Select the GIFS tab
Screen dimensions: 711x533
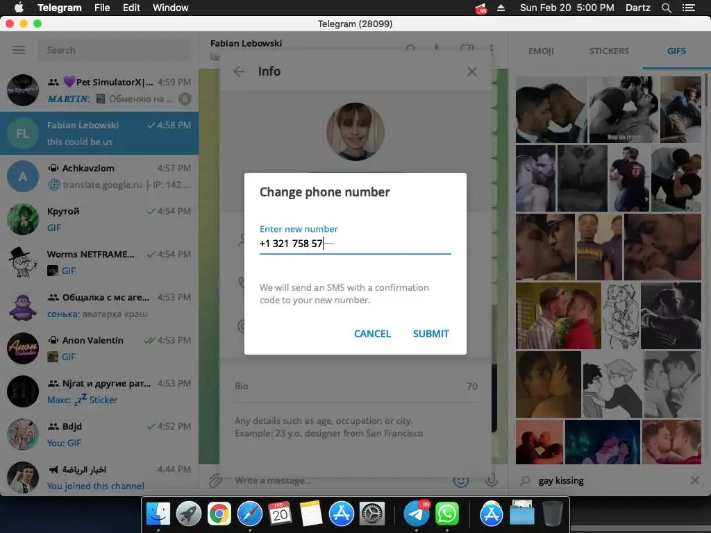tap(676, 51)
